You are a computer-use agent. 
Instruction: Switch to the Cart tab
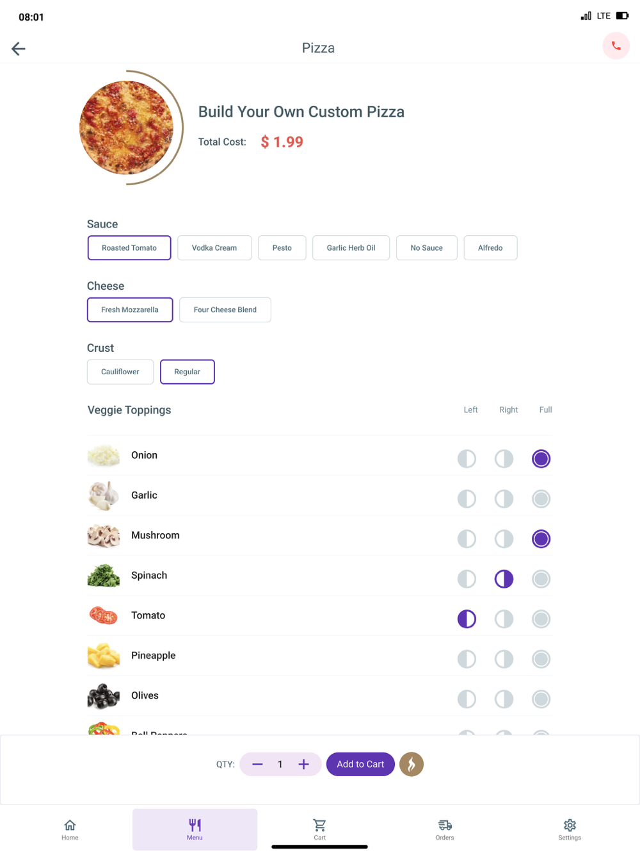pyautogui.click(x=319, y=829)
